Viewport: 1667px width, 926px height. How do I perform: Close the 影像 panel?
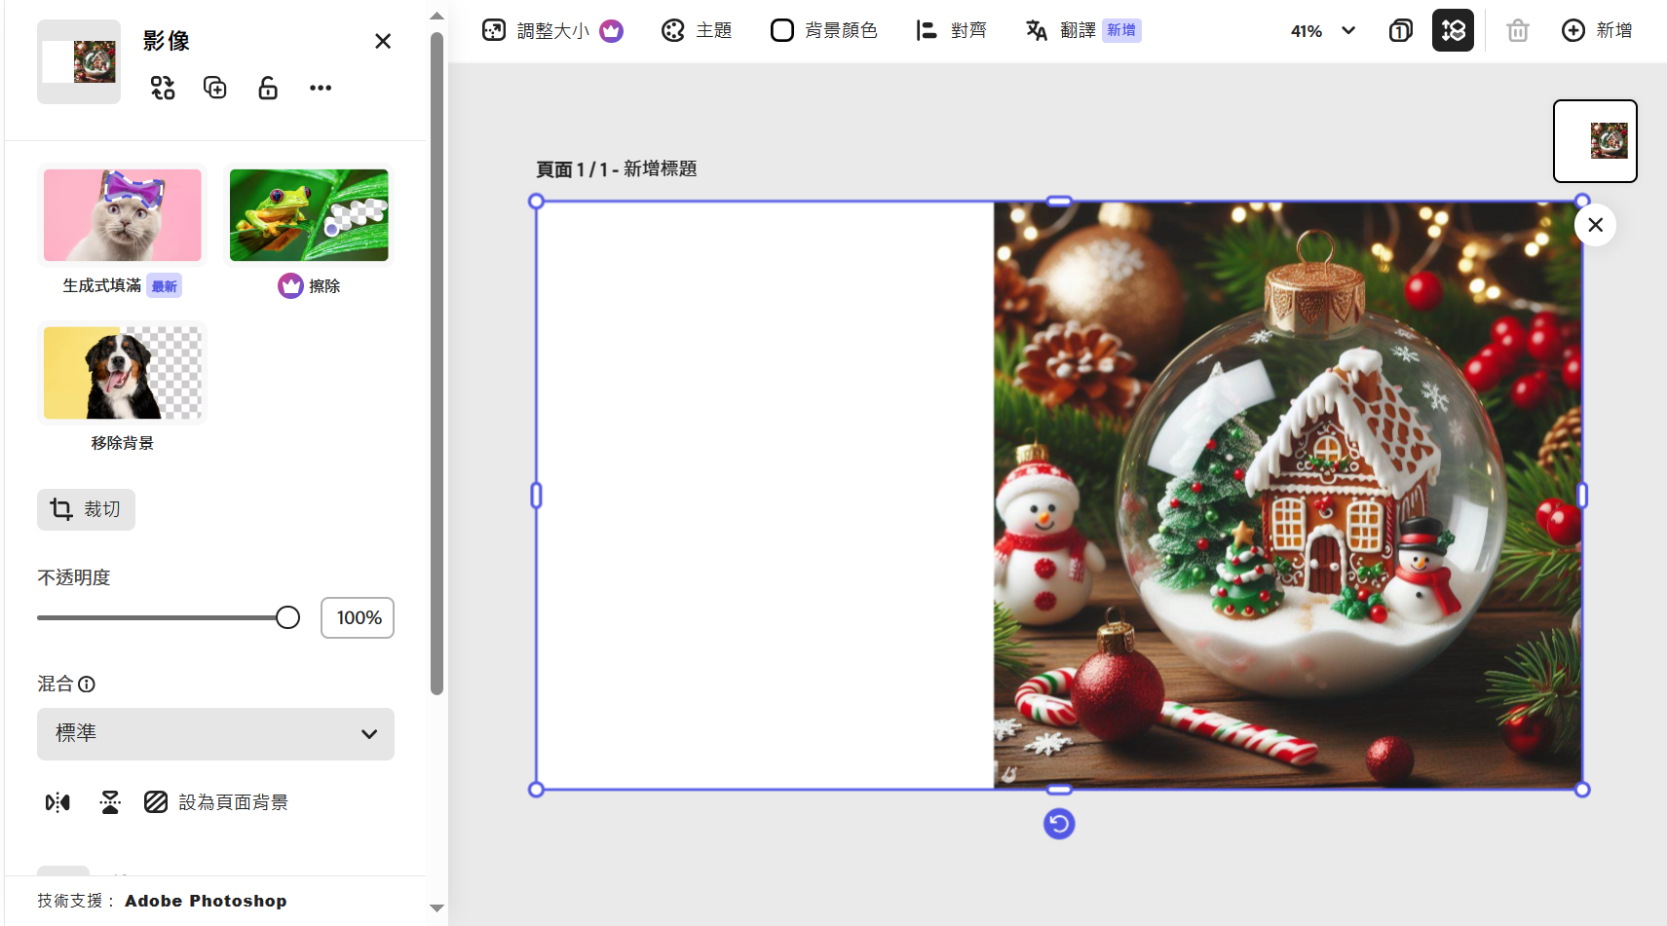(383, 41)
